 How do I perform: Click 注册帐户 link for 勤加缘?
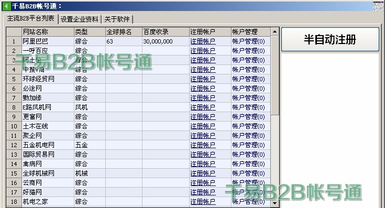tap(203, 98)
